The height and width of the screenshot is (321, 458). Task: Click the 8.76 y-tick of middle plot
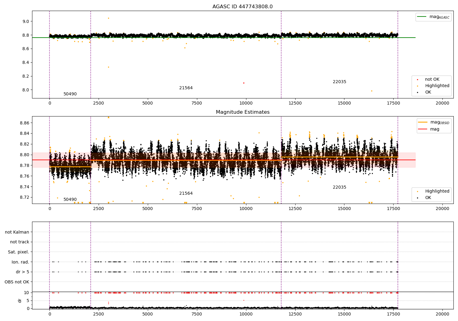(24, 176)
